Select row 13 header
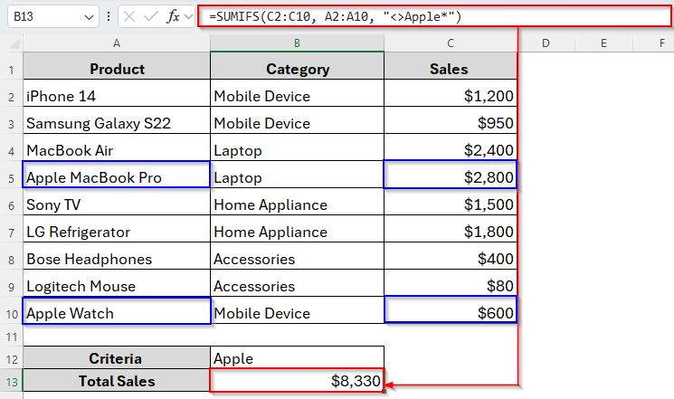Viewport: 674px width, 399px height. point(11,381)
